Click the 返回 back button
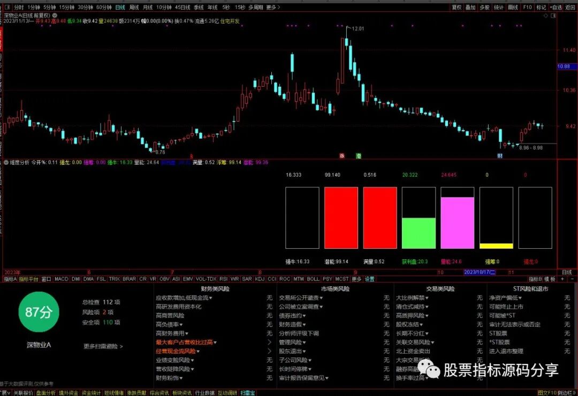This screenshot has width=578, height=396. coord(571,7)
